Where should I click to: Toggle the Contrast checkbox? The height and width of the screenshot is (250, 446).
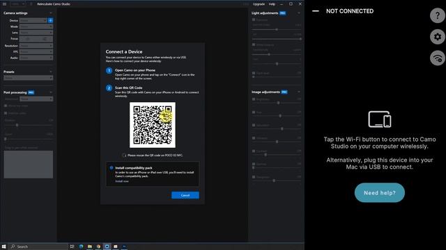point(254,151)
